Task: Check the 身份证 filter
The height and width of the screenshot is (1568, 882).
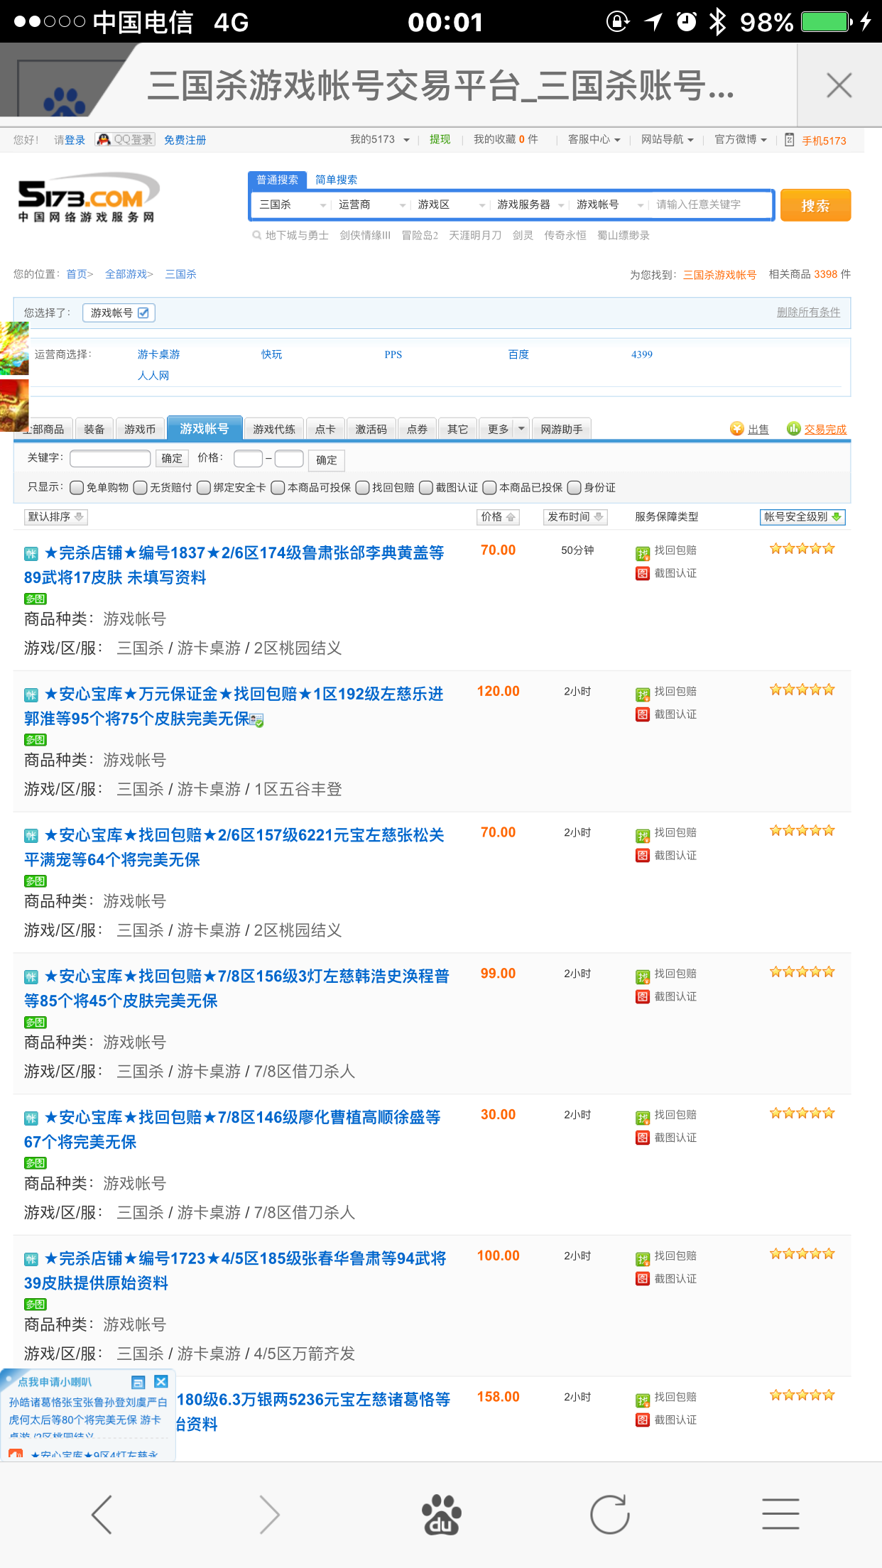Action: point(574,487)
